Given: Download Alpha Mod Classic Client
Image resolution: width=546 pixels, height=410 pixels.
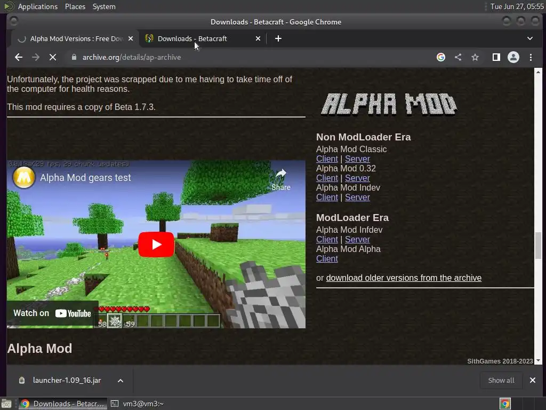Looking at the screenshot, I should pos(327,159).
